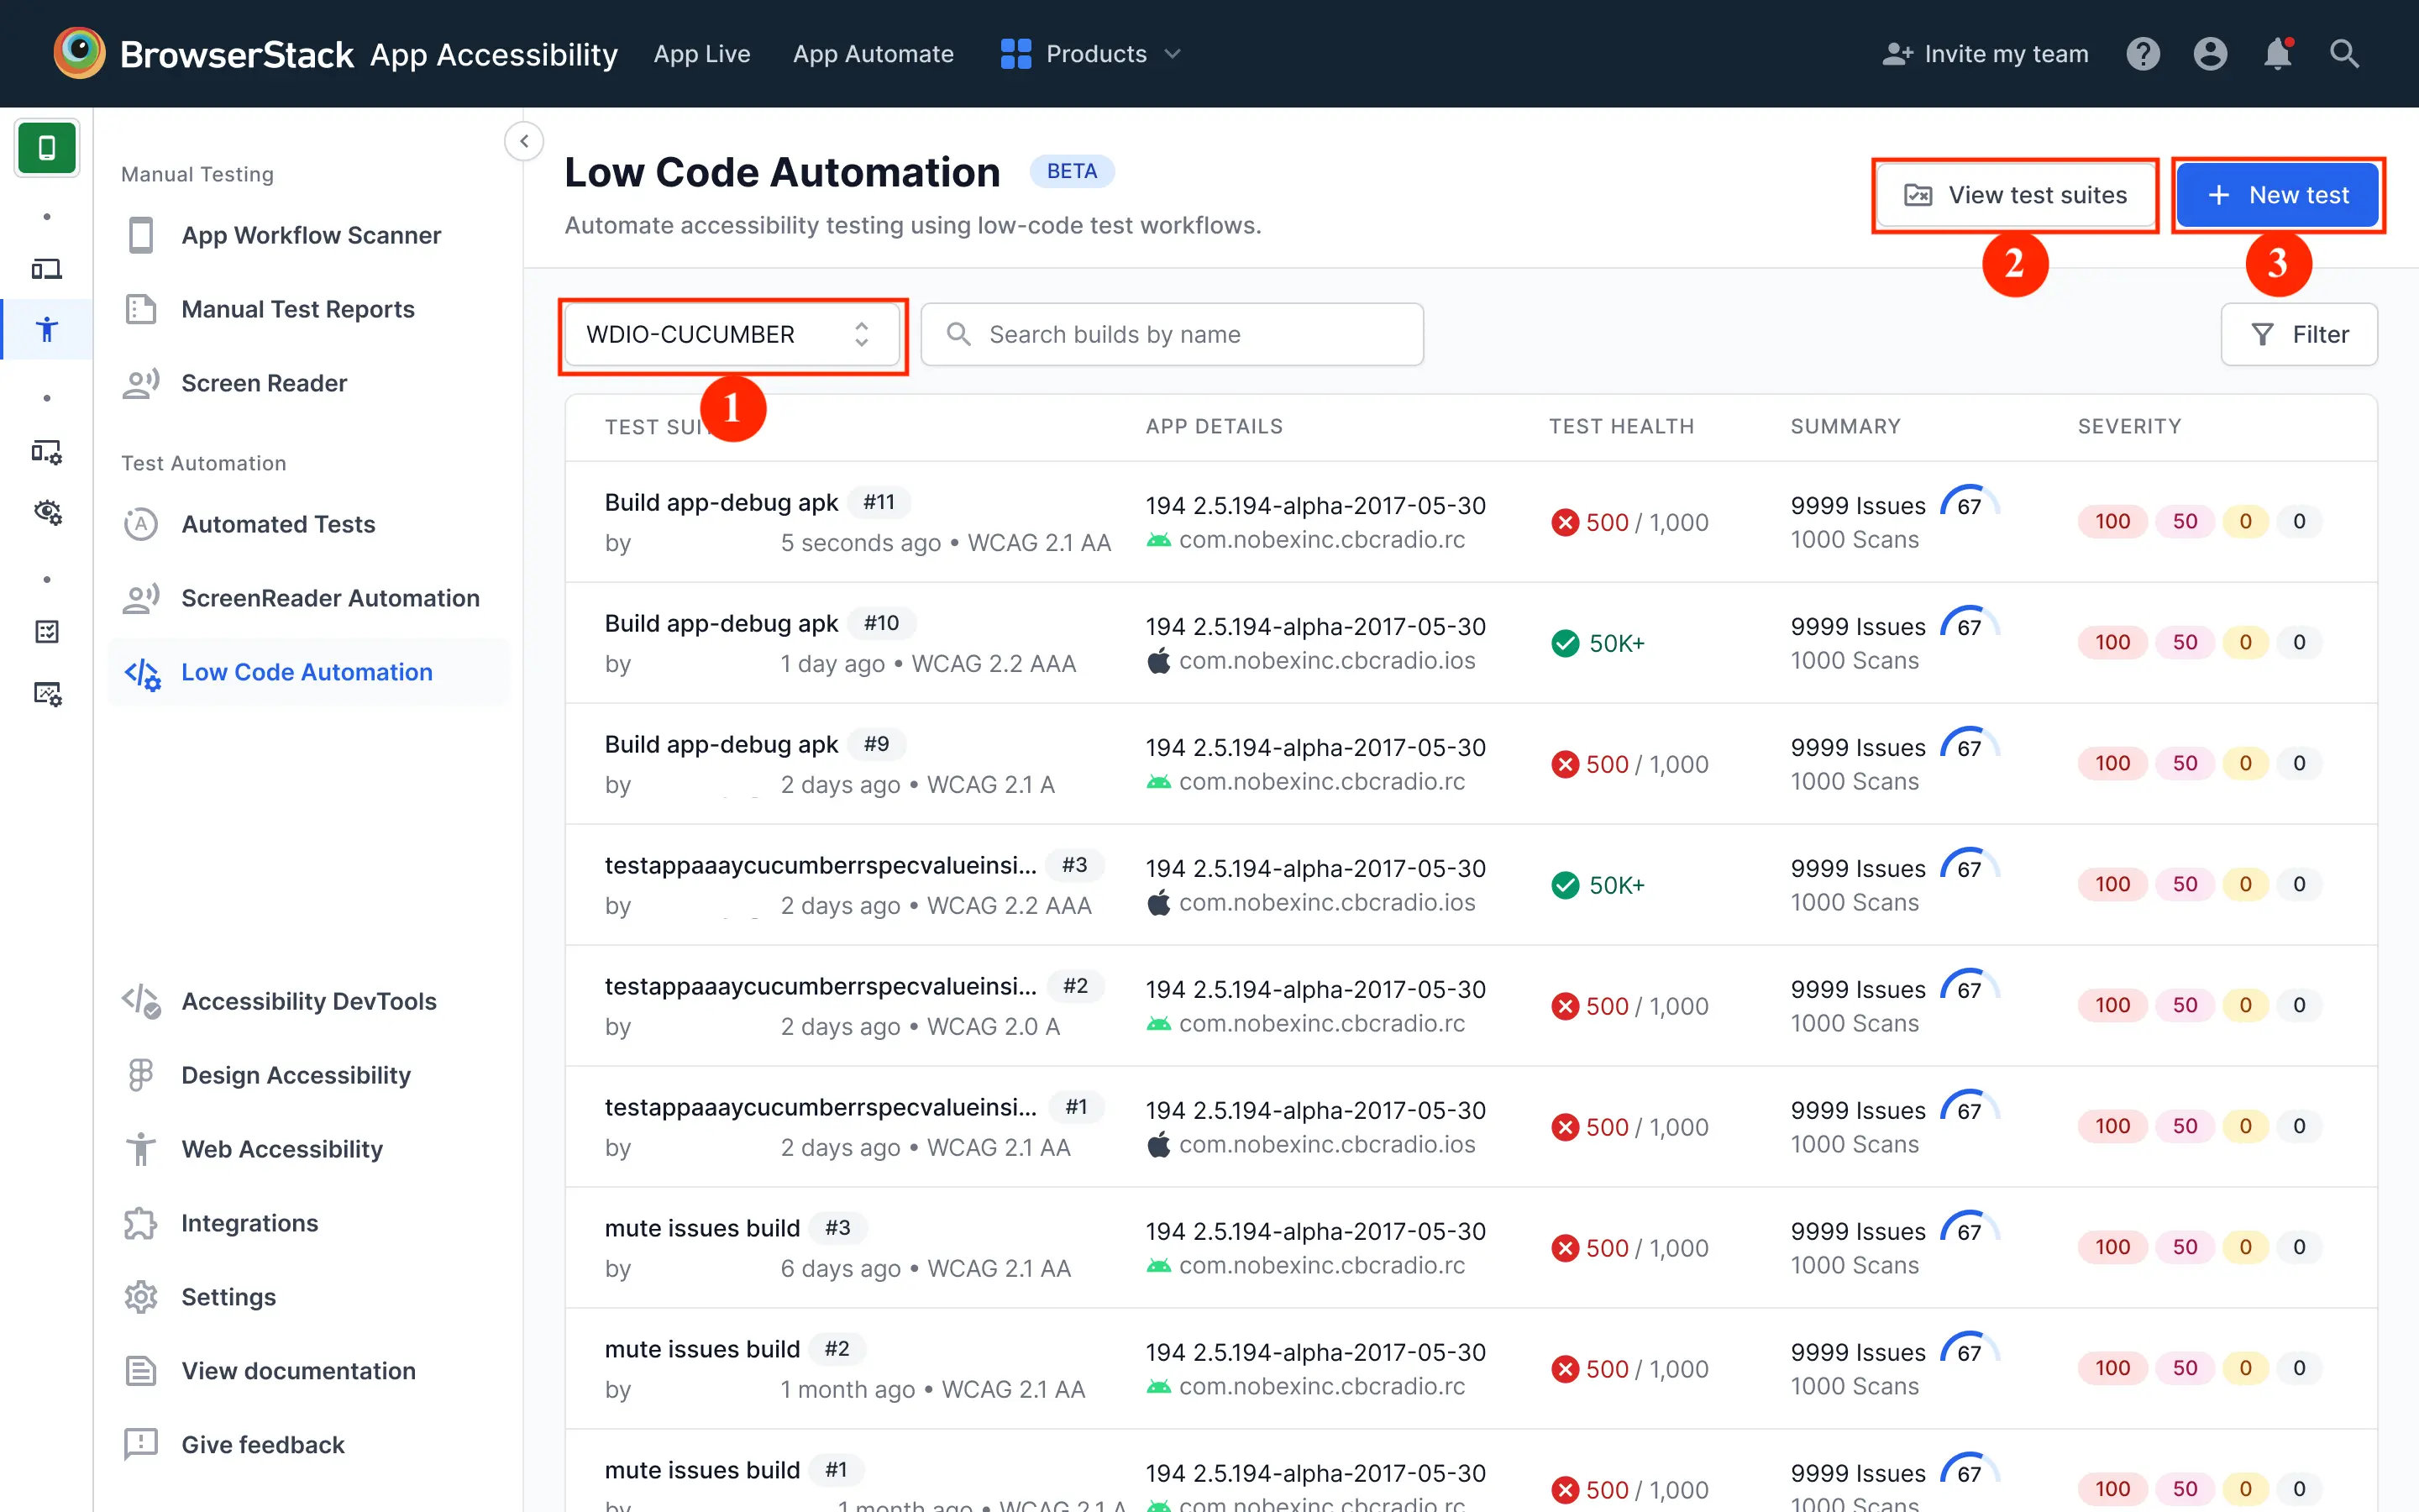Click the yellow 0 severity badge for build #10

[2245, 643]
